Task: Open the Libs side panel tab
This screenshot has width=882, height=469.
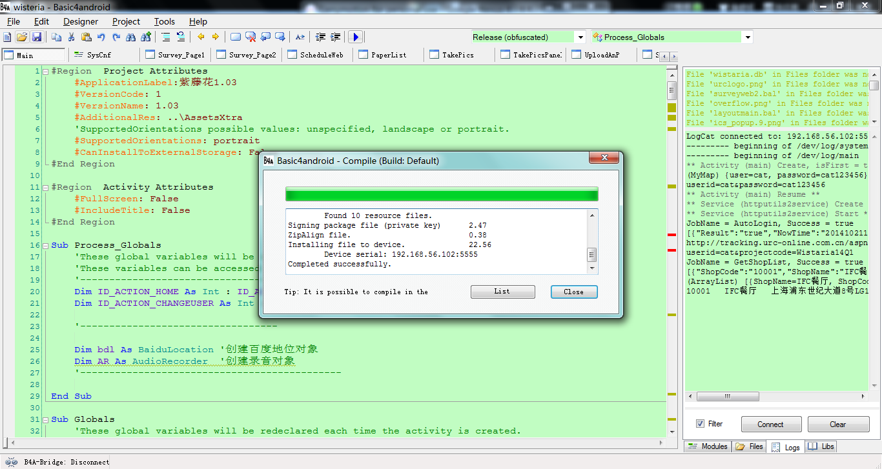Action: point(821,446)
